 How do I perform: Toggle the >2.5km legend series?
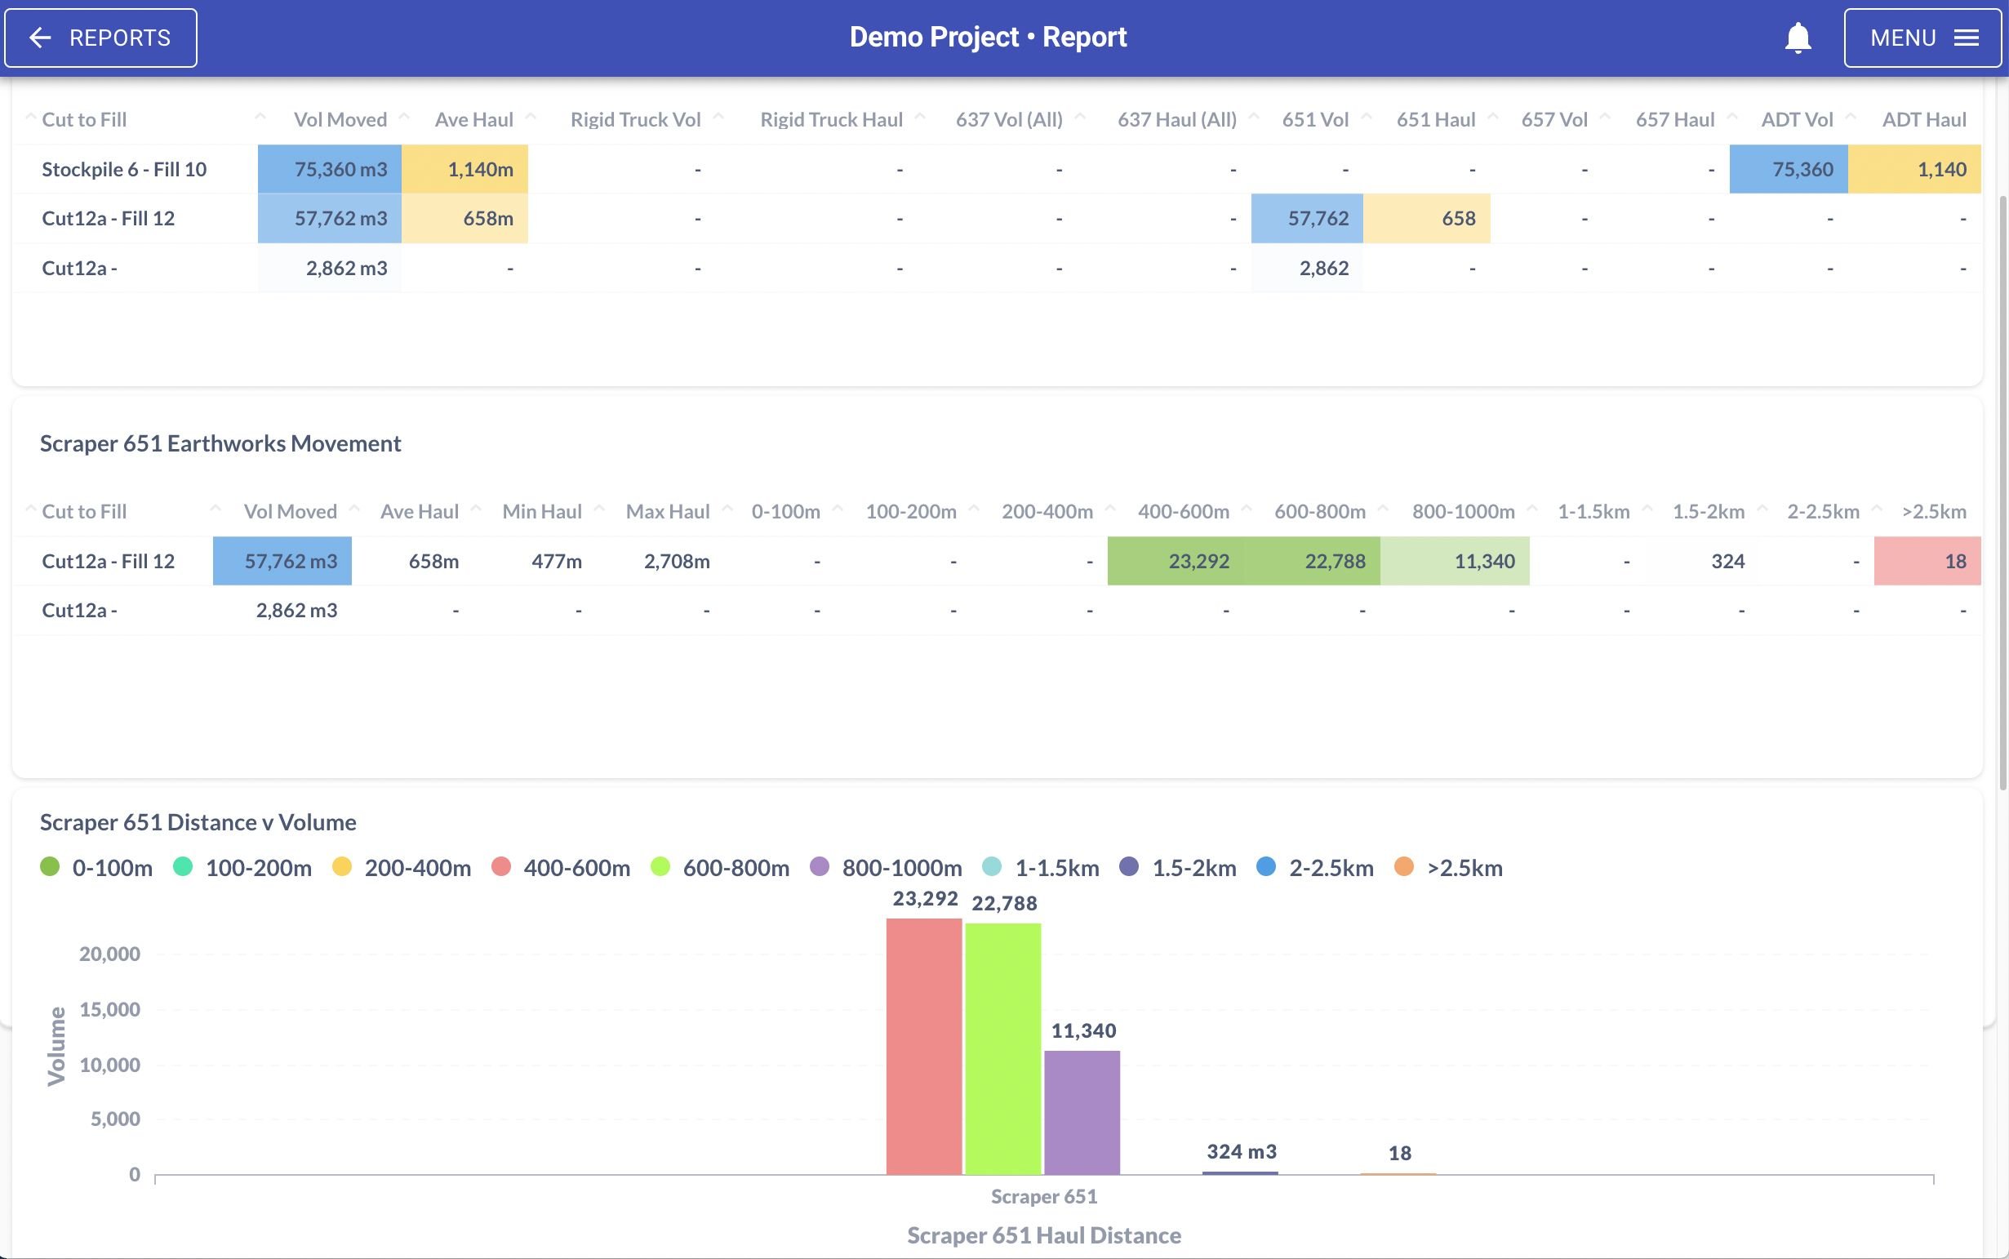click(1449, 868)
